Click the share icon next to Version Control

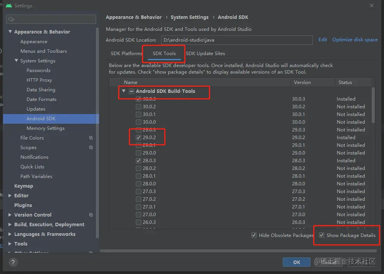[91, 215]
